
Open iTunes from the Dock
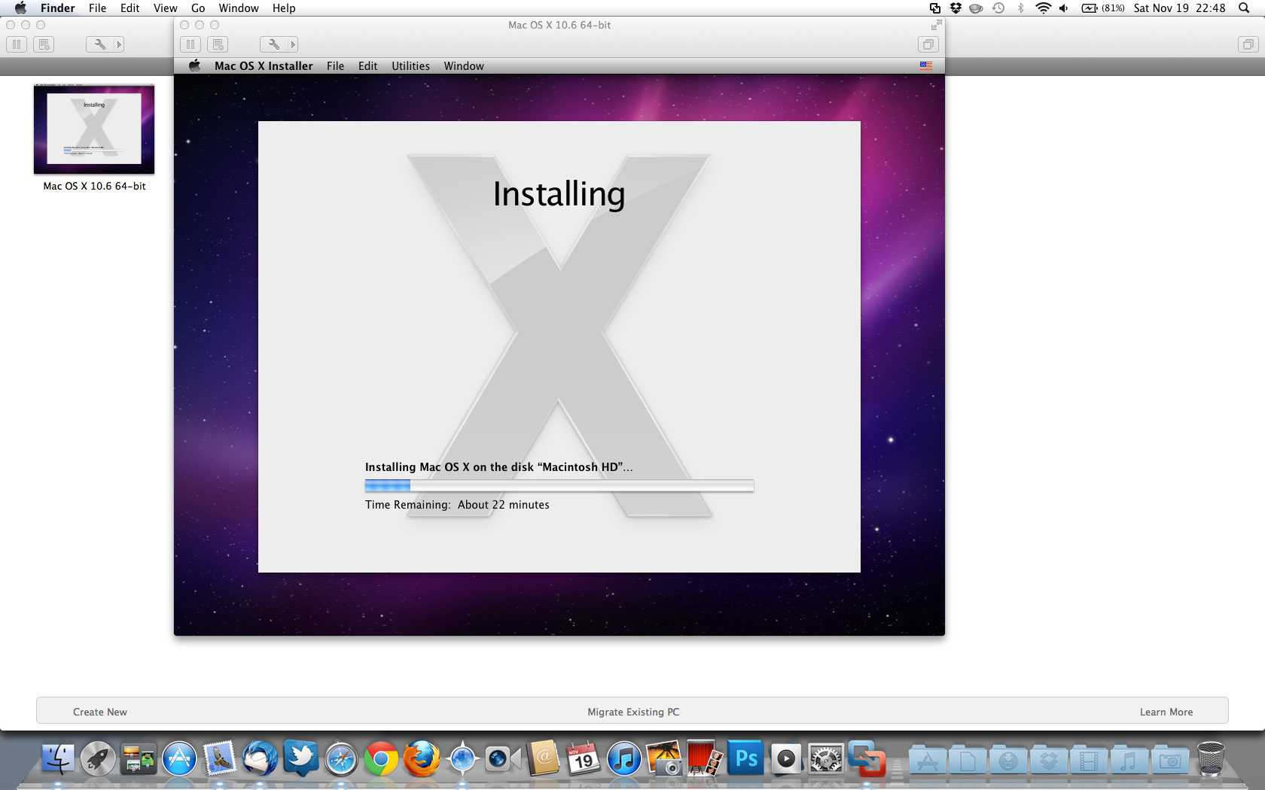click(624, 758)
